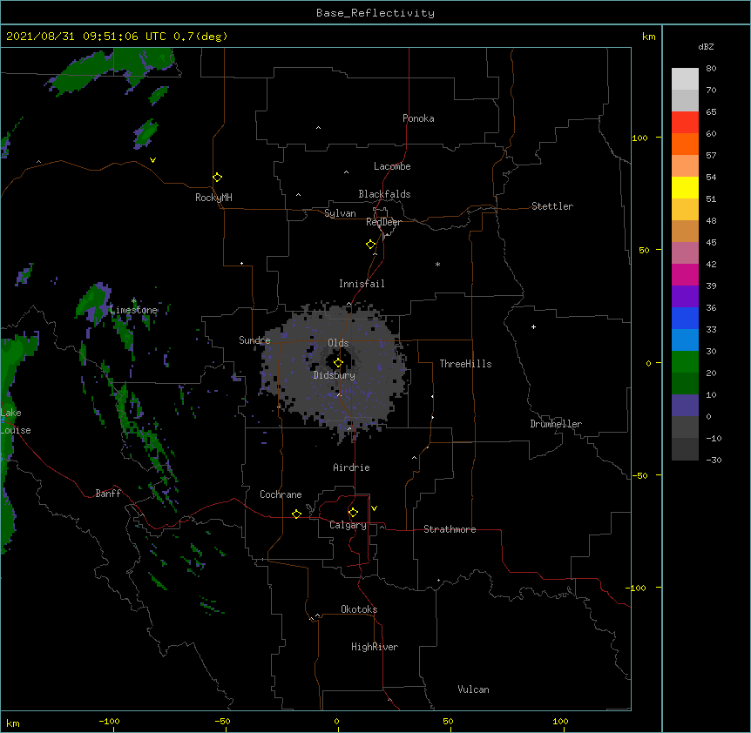The image size is (751, 733).
Task: Click the yellow V marker east of Calgary
Action: (374, 508)
